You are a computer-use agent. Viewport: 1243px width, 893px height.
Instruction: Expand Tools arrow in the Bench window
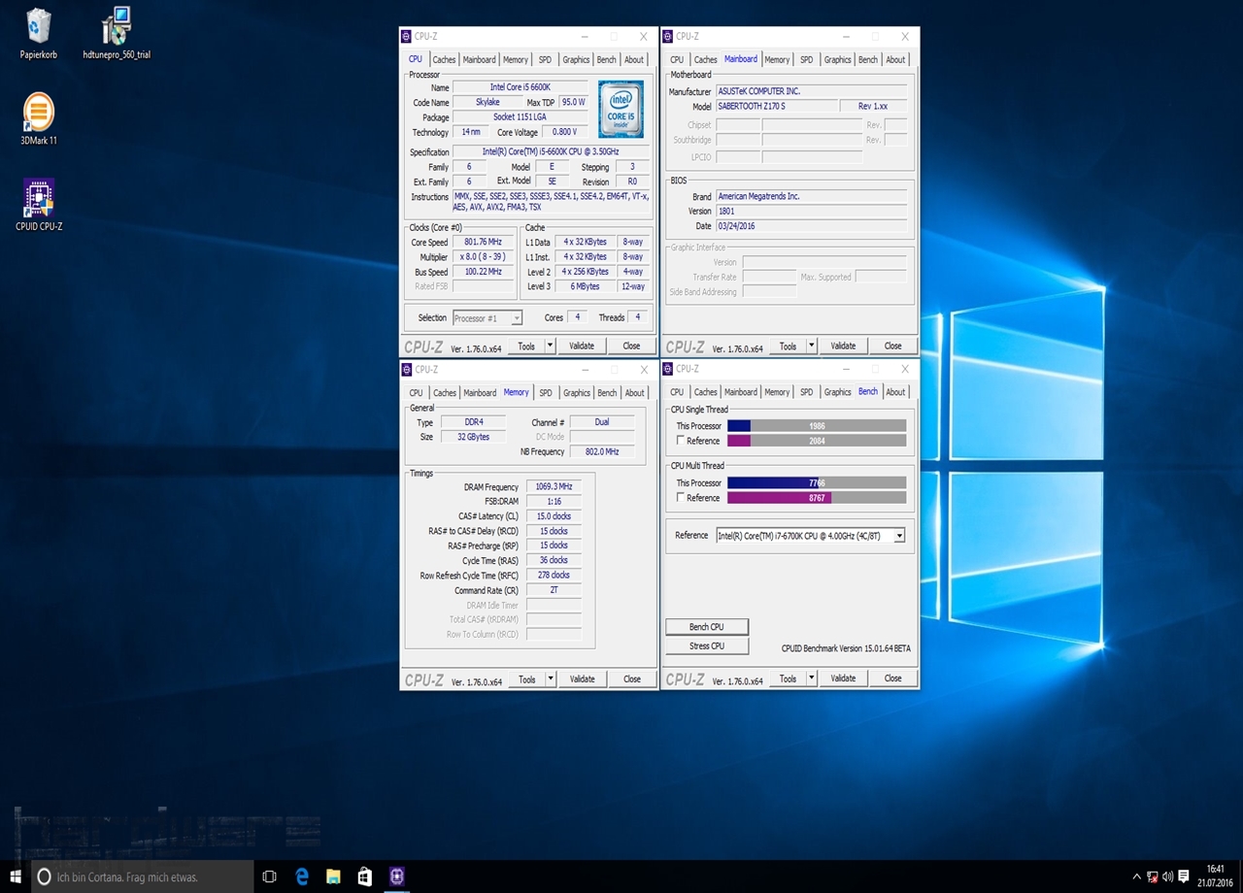pyautogui.click(x=811, y=678)
